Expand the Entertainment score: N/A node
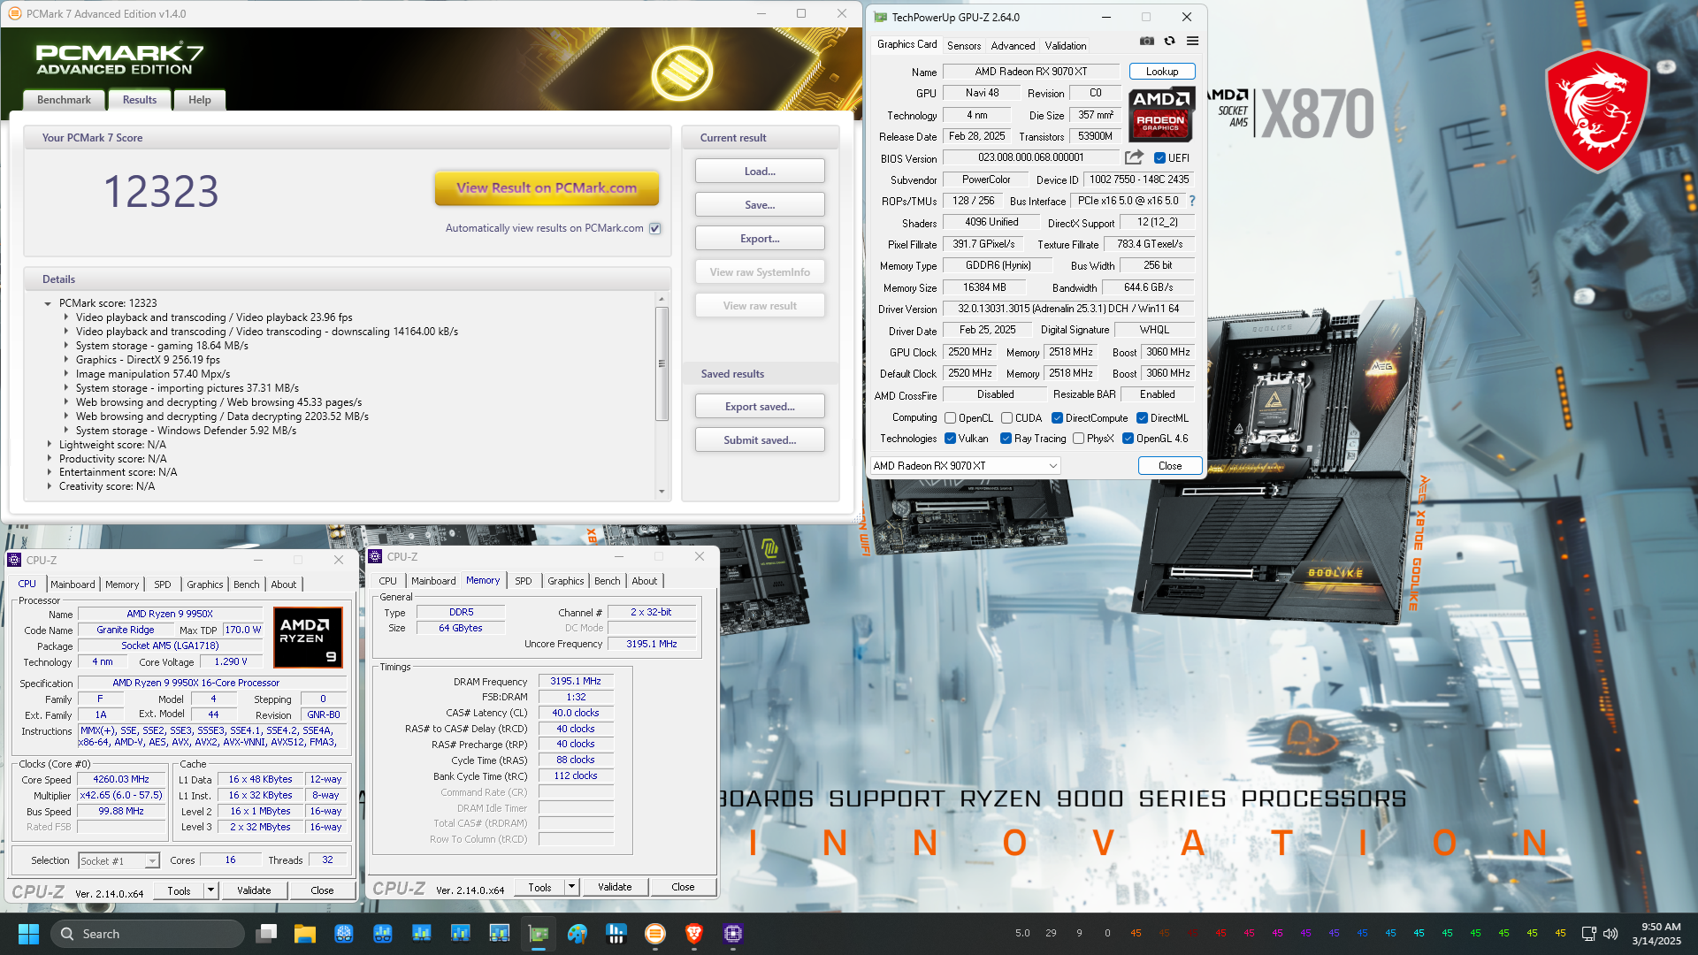The height and width of the screenshot is (955, 1698). click(49, 472)
